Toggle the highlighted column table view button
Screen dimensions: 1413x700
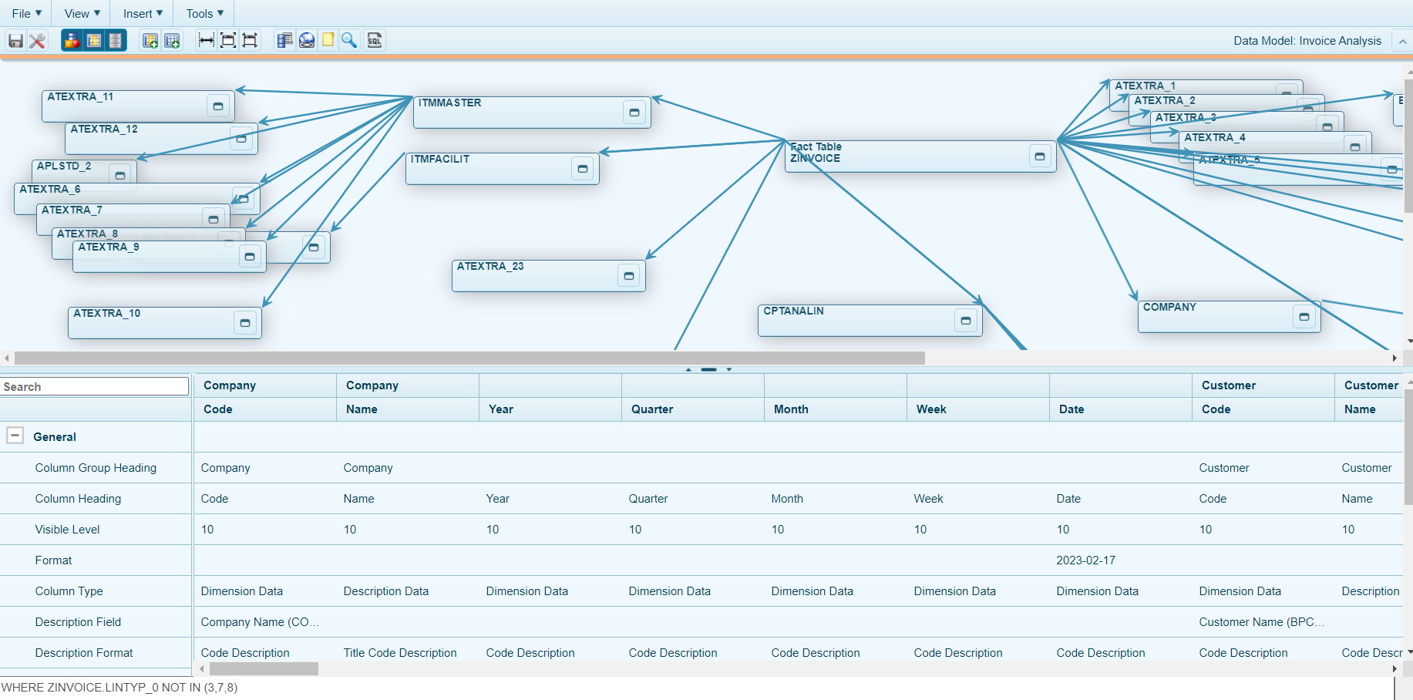point(94,41)
